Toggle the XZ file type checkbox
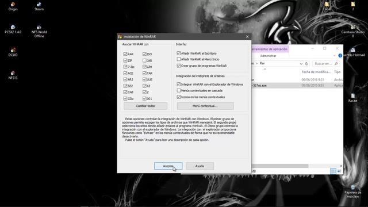The image size is (368, 207). tap(144, 86)
